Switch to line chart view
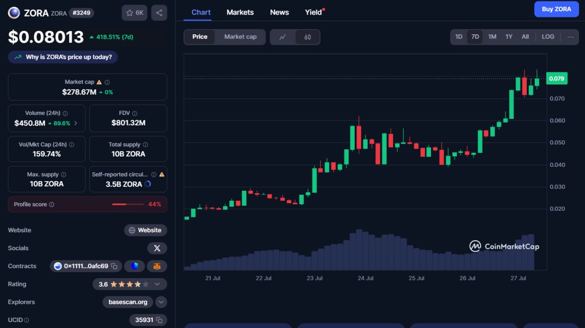Viewport: 585px width, 328px height. pos(282,37)
